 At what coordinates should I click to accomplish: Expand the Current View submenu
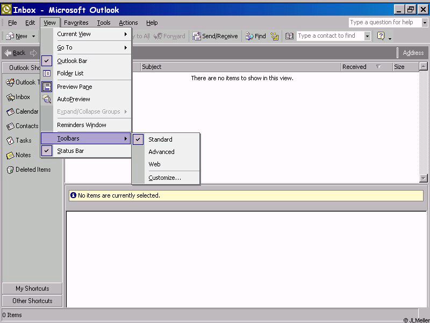click(86, 34)
